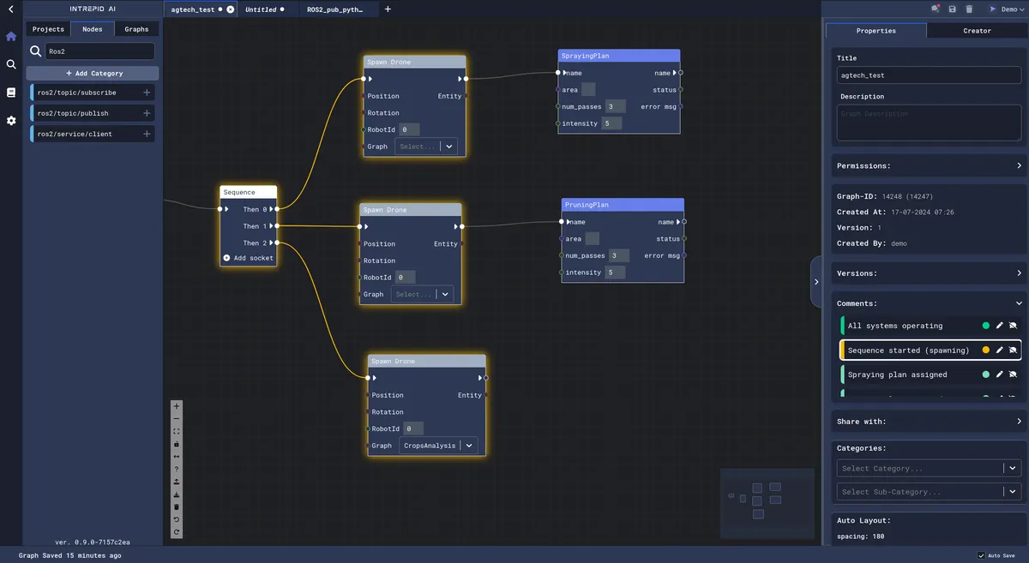Click Add socket on Sequence node

pos(249,258)
